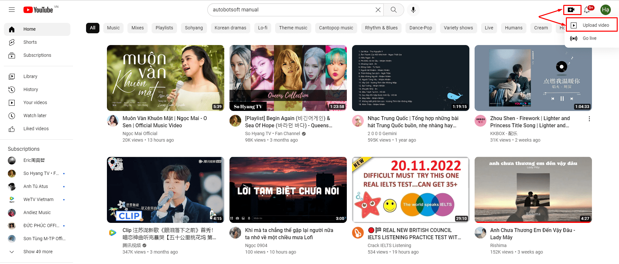Select Upload video from the menu
This screenshot has width=619, height=264.
point(592,25)
